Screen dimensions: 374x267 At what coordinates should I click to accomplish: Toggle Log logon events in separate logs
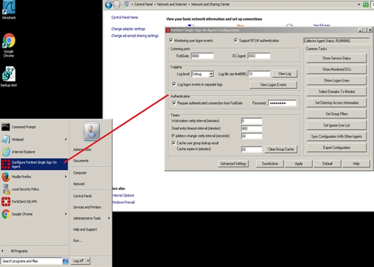click(174, 84)
